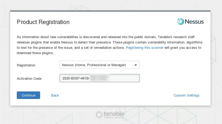
Task: Click the Nessus wordmark text
Action: click(194, 22)
